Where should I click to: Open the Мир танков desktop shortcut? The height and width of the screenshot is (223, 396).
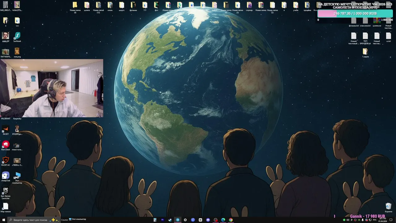pyautogui.click(x=6, y=207)
